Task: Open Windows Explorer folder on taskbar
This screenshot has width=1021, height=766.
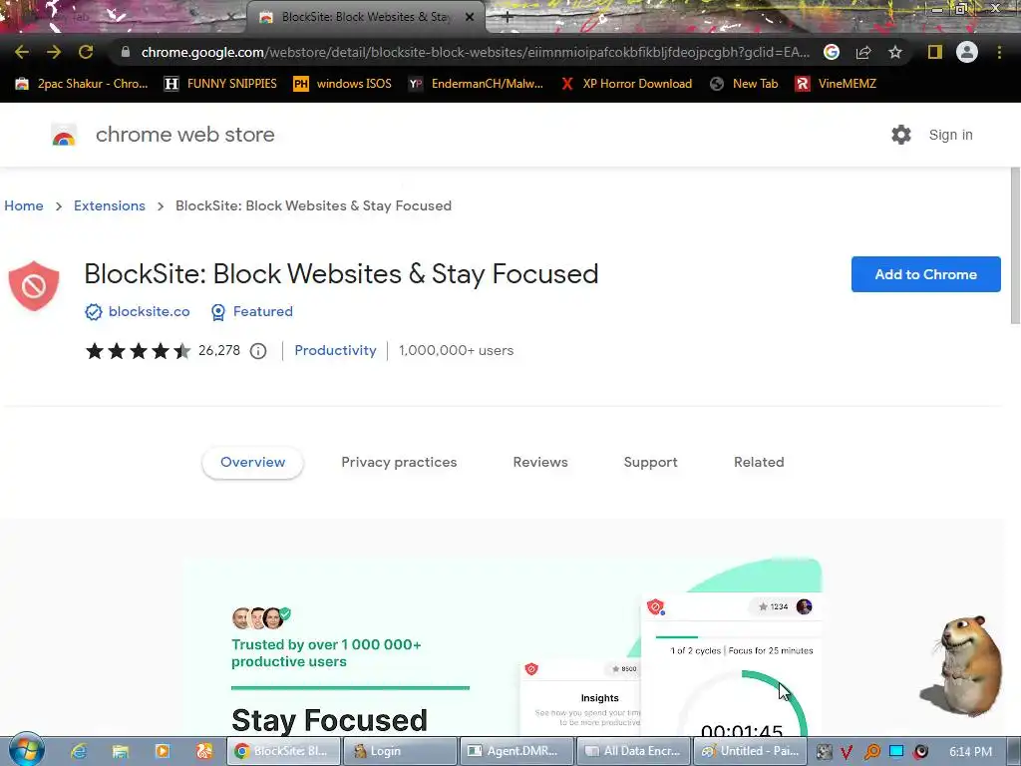Action: pos(121,751)
